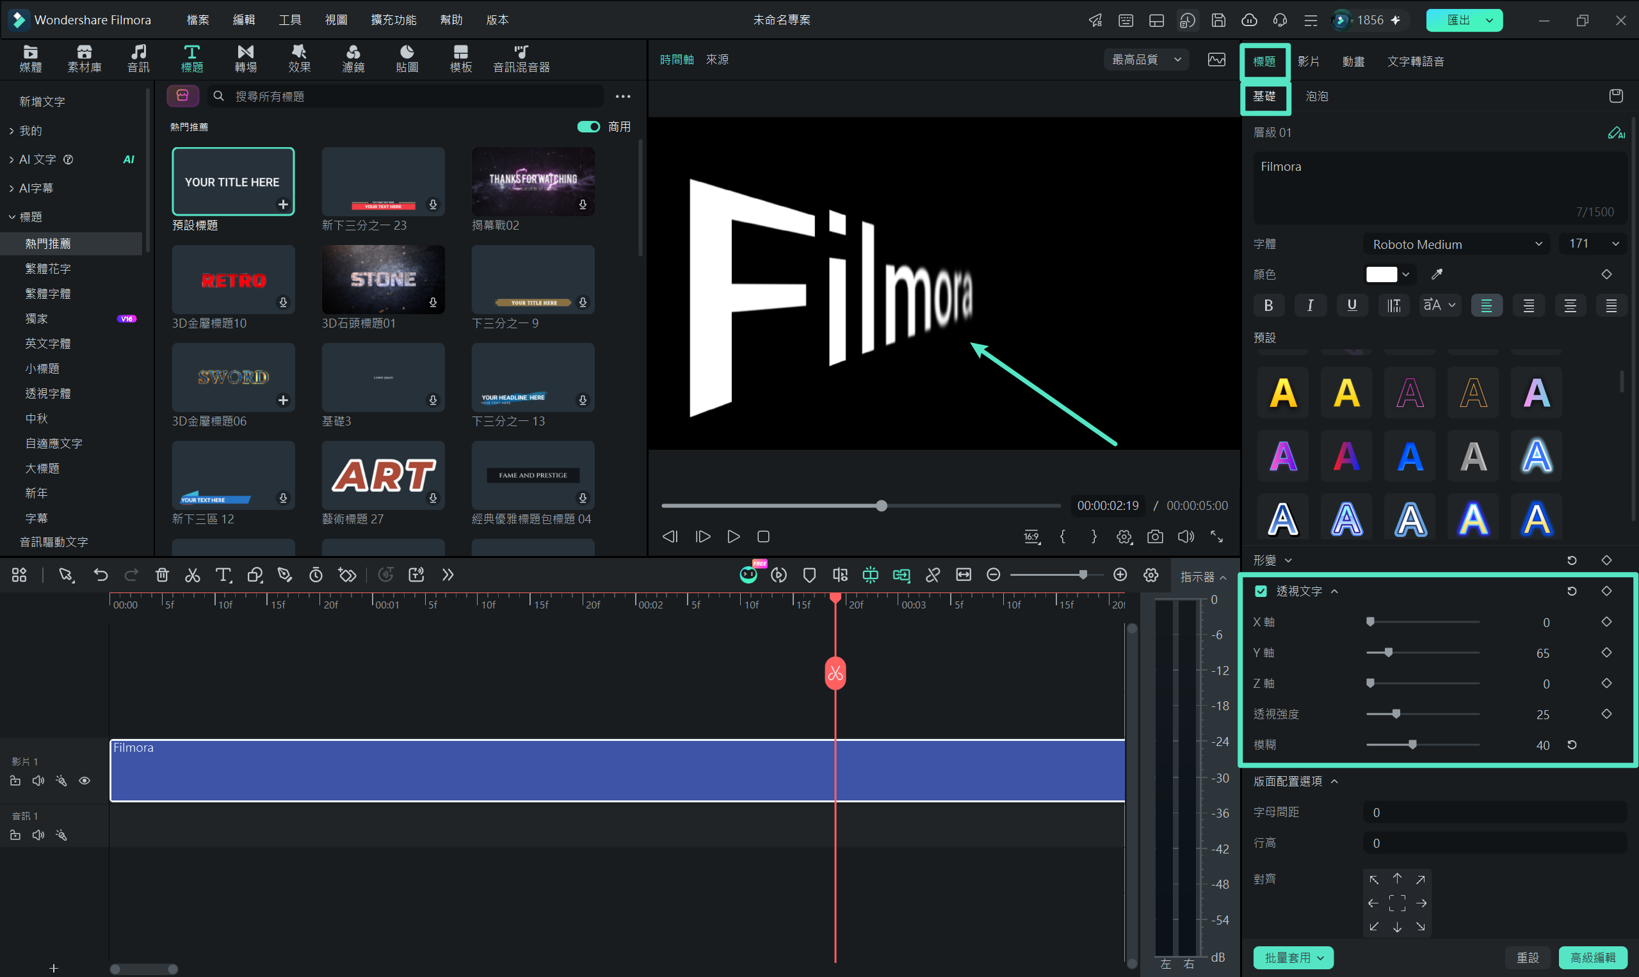Viewport: 1639px width, 977px height.
Task: Uncheck the 透視文字 checkbox
Action: (x=1261, y=591)
